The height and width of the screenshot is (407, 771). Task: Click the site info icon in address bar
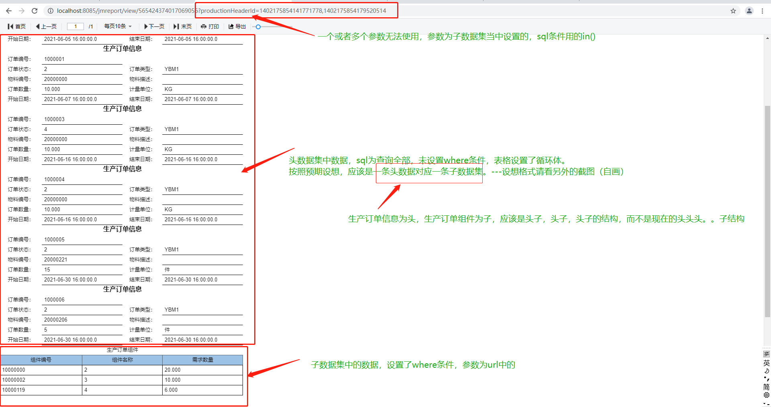click(51, 11)
